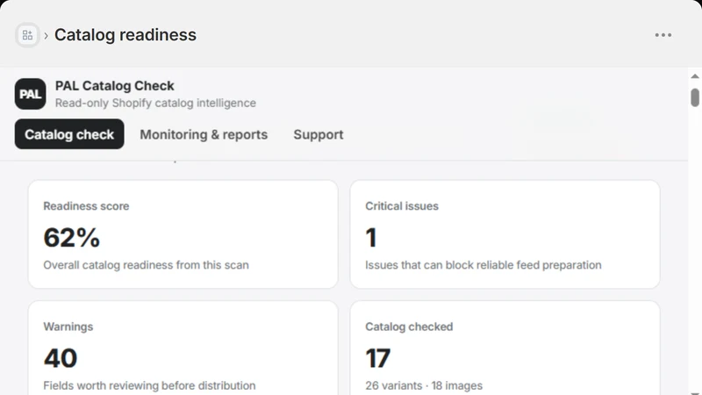Select the Catalog checked card
The height and width of the screenshot is (395, 702).
(505, 348)
